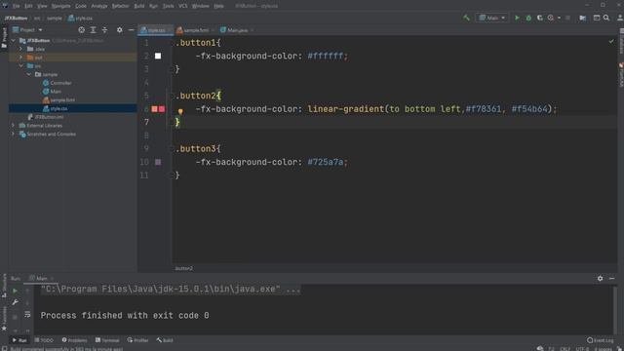Rerun Main from Run panel

pos(15,291)
